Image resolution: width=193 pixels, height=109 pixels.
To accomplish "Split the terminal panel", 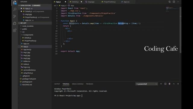I will tap(165, 84).
